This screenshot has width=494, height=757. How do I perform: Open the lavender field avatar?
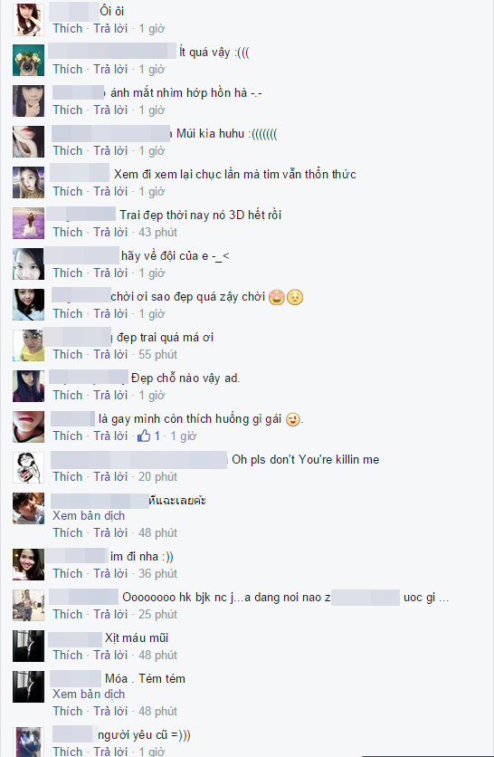pyautogui.click(x=28, y=224)
